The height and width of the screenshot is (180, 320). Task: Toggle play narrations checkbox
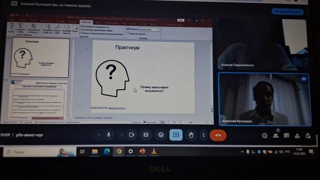[x=80, y=26]
